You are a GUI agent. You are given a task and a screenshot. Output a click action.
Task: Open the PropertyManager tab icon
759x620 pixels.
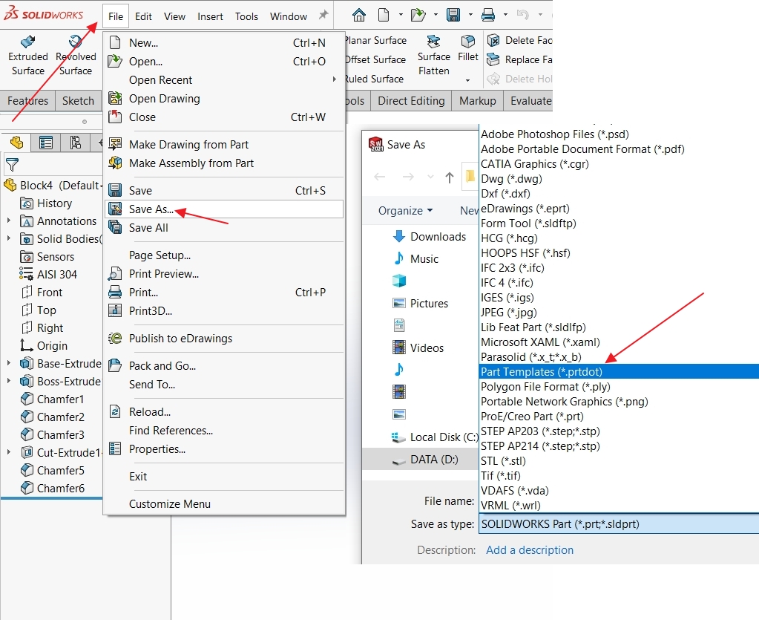point(46,143)
